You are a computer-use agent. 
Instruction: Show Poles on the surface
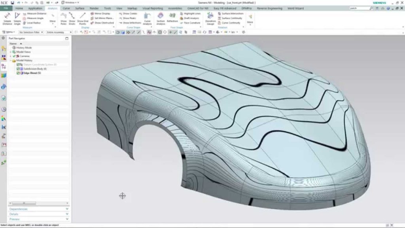click(63, 18)
